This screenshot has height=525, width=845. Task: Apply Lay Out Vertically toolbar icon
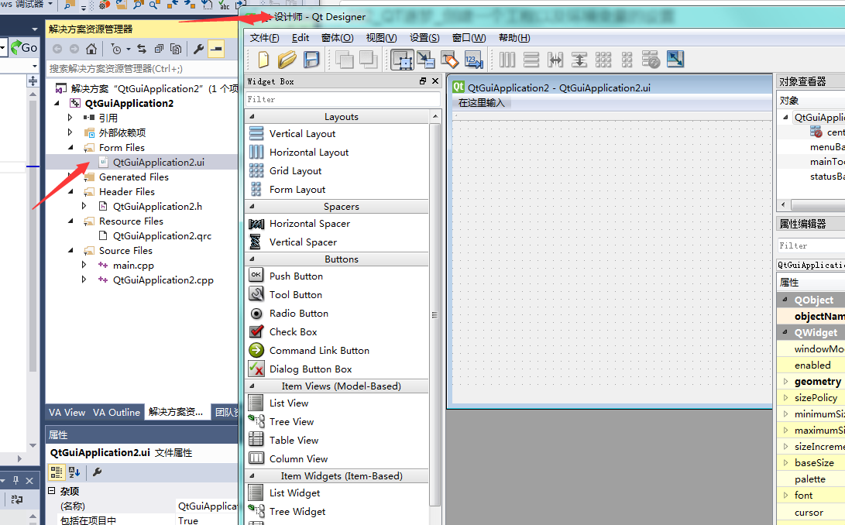[531, 60]
